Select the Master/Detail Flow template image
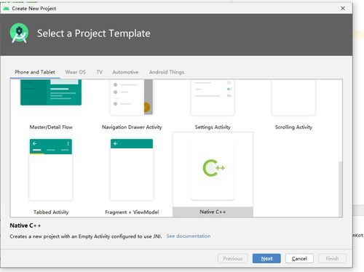Viewport: 364px width, 272px height. pyautogui.click(x=51, y=92)
